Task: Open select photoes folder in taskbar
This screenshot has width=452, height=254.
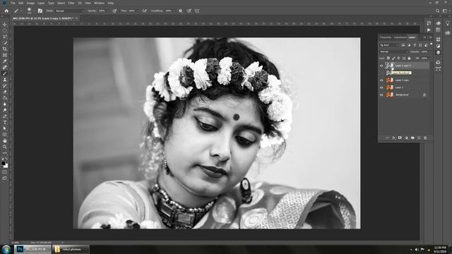Action: tap(71, 249)
